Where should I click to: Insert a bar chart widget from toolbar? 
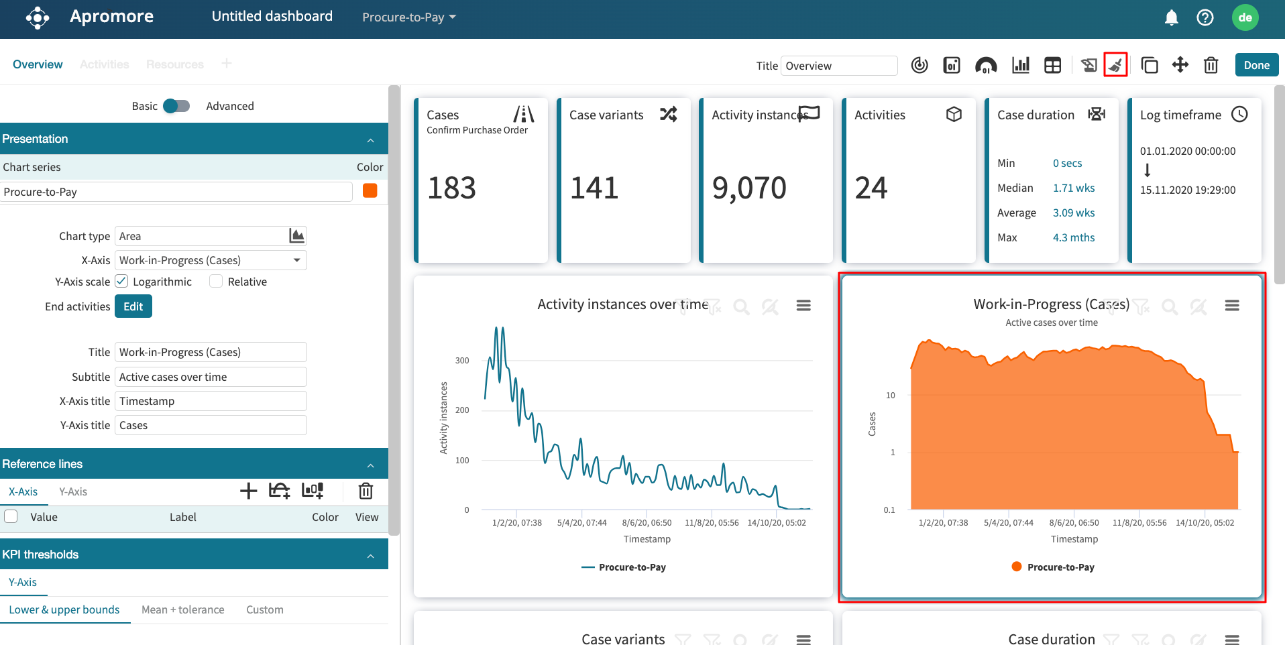point(1020,65)
